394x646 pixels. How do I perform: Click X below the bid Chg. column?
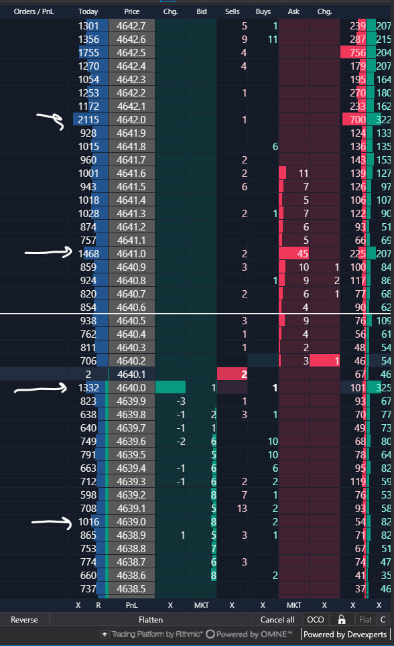[170, 605]
